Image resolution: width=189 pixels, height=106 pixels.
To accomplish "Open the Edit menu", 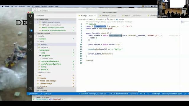I will click(x=16, y=6).
